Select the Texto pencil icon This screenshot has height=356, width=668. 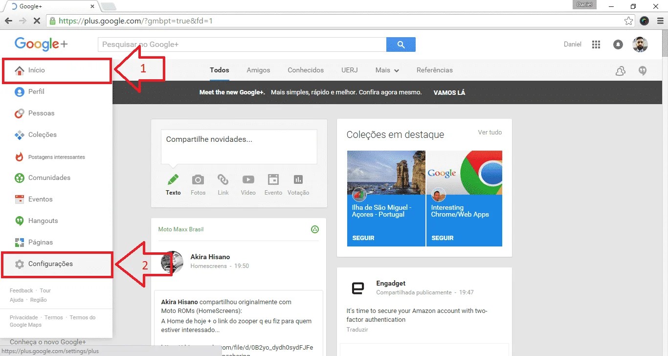pos(173,179)
